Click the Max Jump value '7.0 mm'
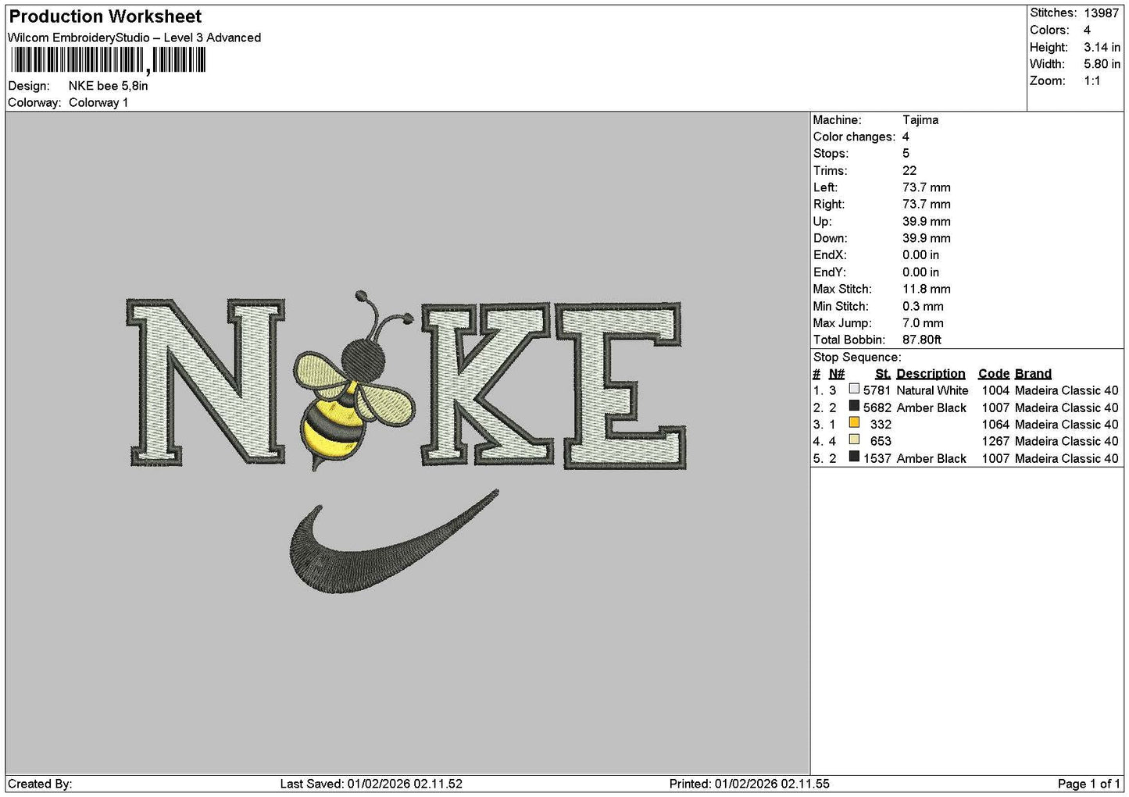Viewport: 1129px width, 797px height. pyautogui.click(x=923, y=322)
